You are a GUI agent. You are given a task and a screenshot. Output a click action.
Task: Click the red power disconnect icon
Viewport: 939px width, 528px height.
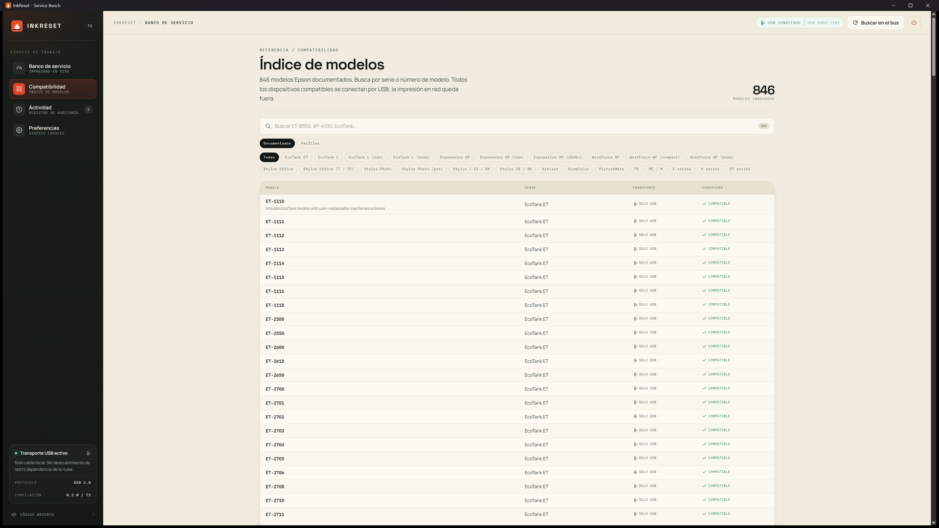(914, 22)
